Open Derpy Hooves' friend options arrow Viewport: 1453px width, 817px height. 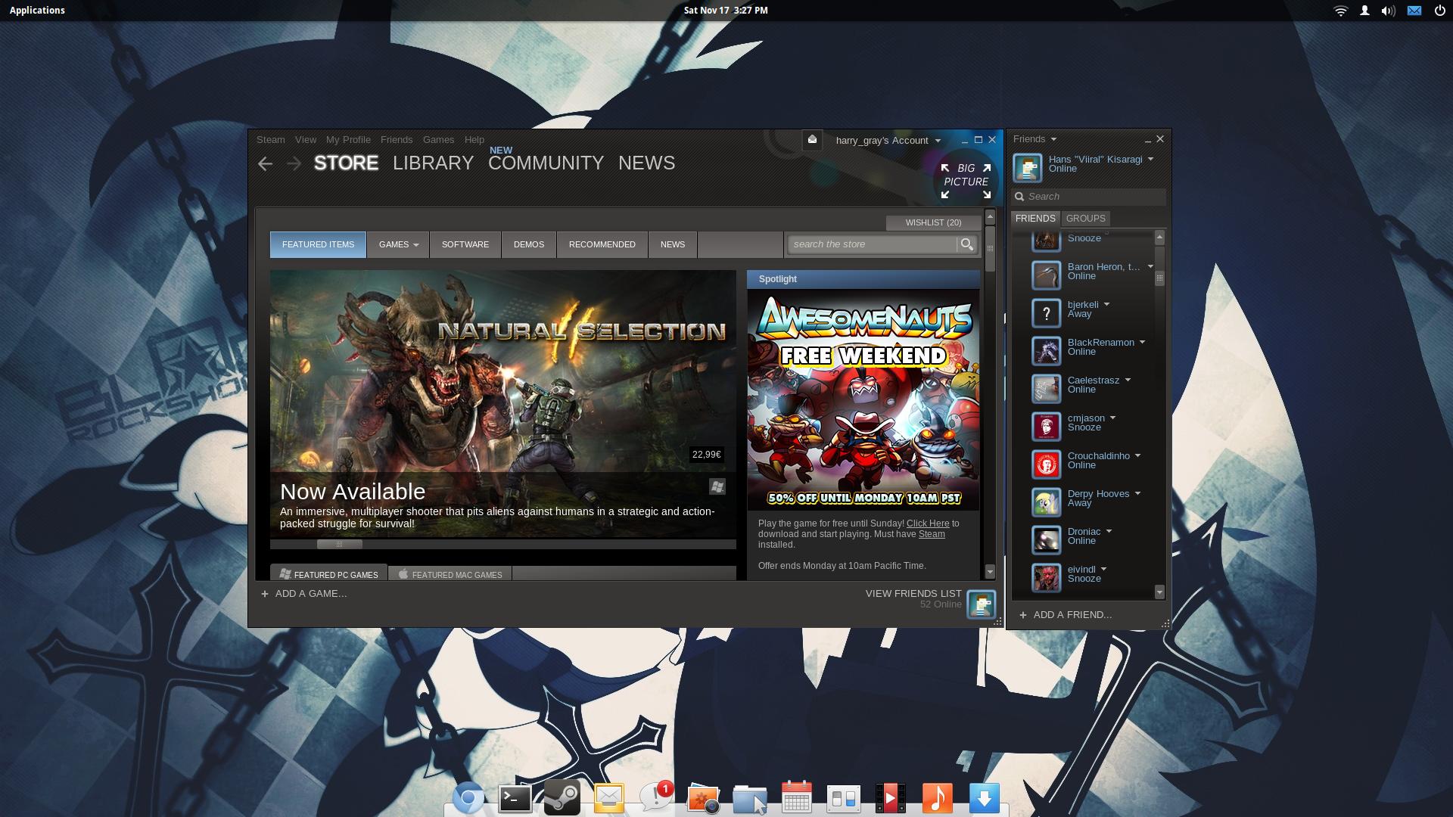1137,493
